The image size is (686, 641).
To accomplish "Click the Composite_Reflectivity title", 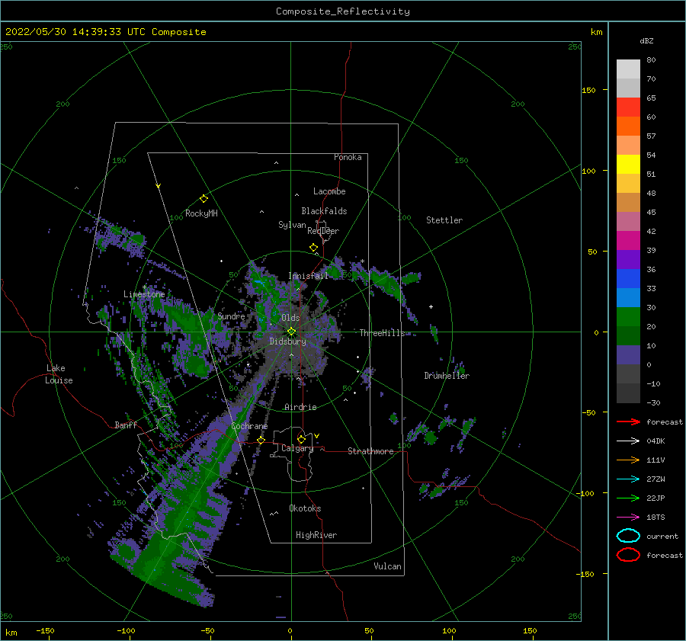I will pyautogui.click(x=343, y=11).
